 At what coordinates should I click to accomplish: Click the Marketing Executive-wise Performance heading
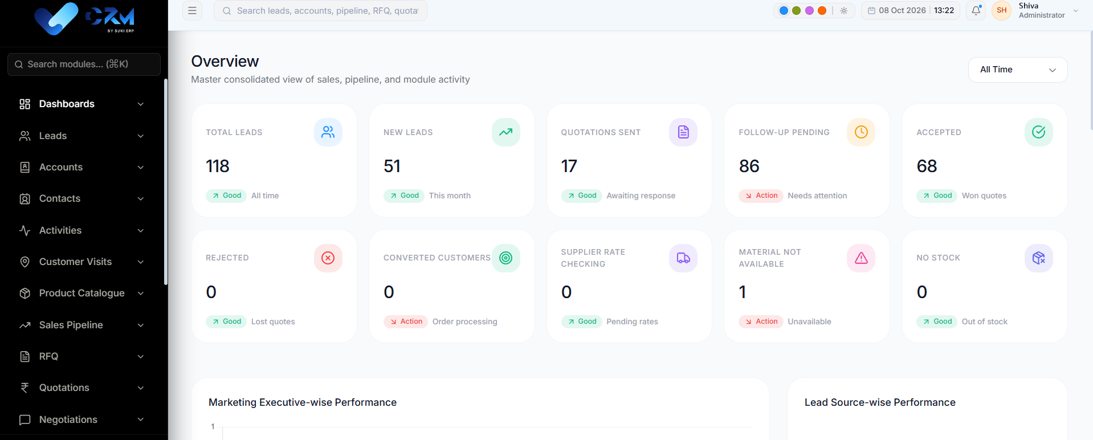303,402
